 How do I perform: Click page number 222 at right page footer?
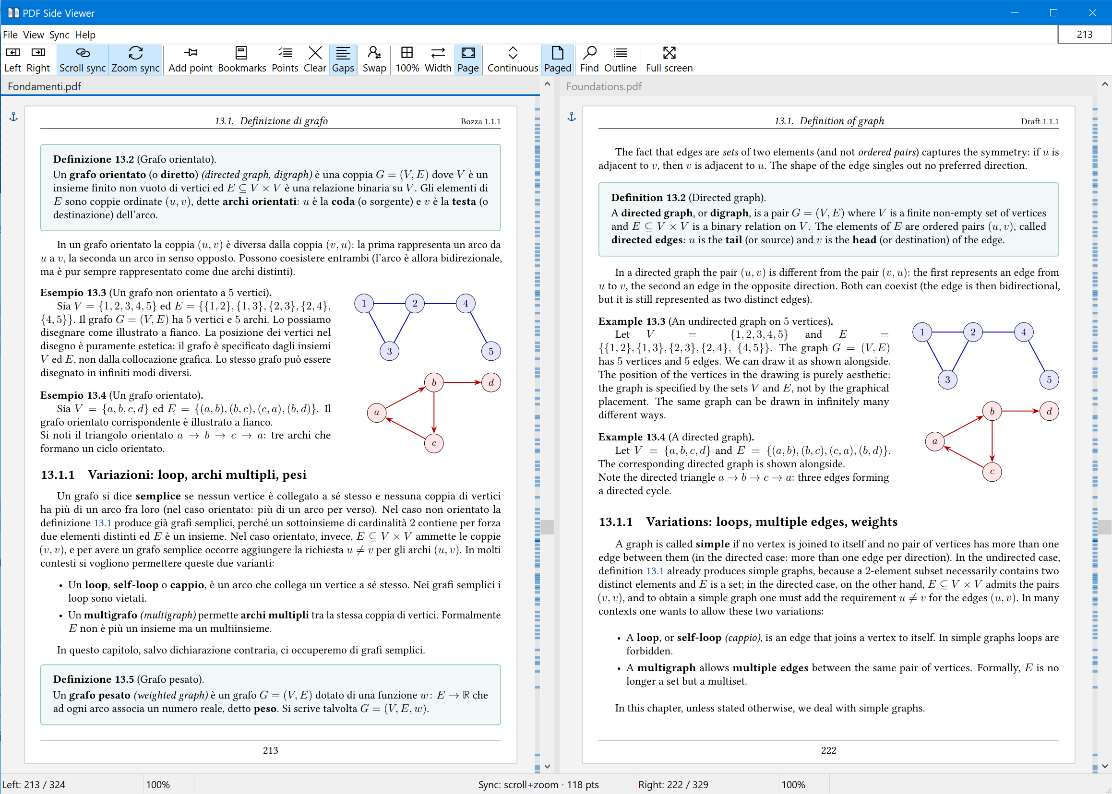click(828, 750)
